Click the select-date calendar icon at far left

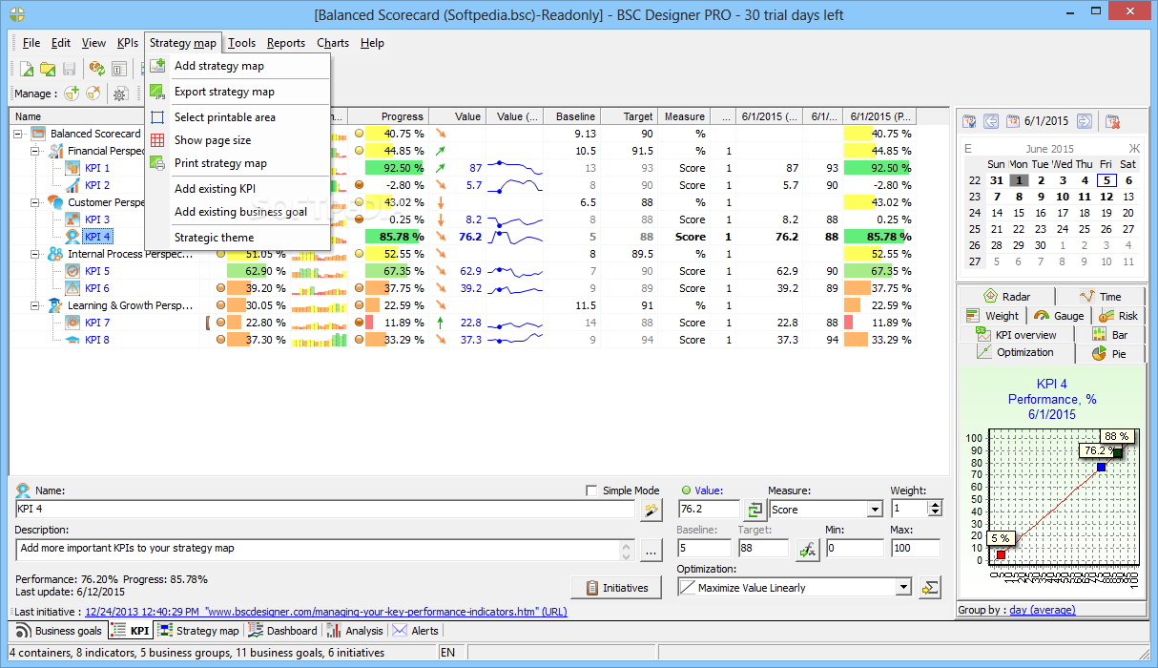coord(970,121)
